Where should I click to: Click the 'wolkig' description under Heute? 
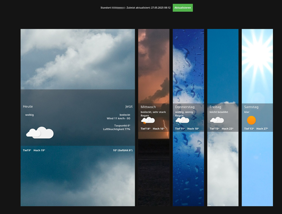tap(30, 115)
